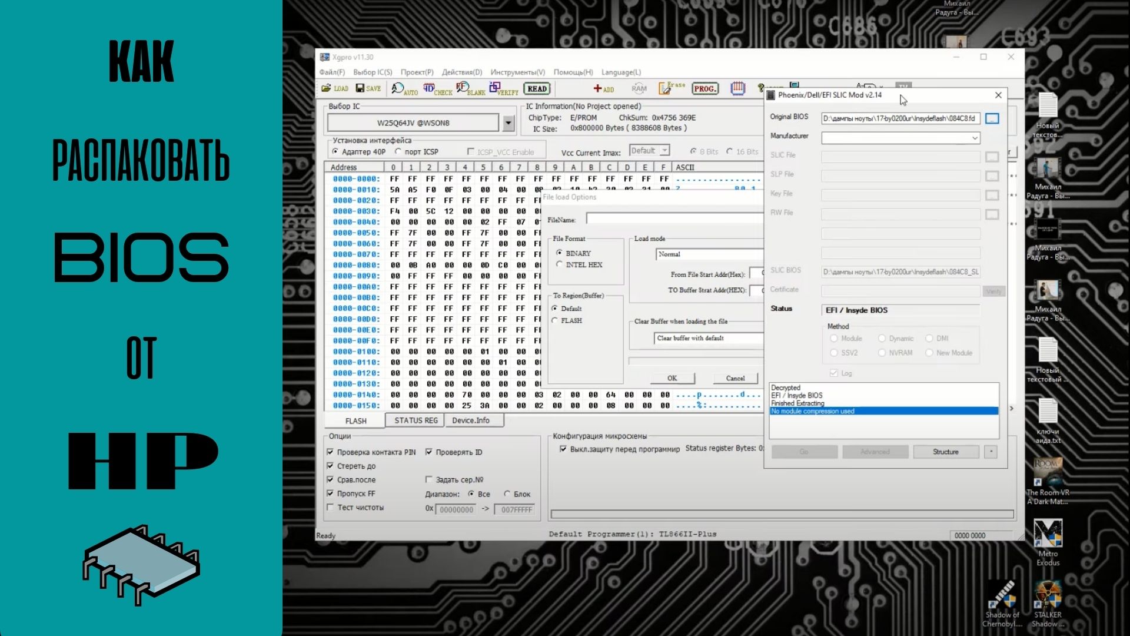The height and width of the screenshot is (636, 1130).
Task: Switch to the Device.Info tab
Action: tap(470, 420)
